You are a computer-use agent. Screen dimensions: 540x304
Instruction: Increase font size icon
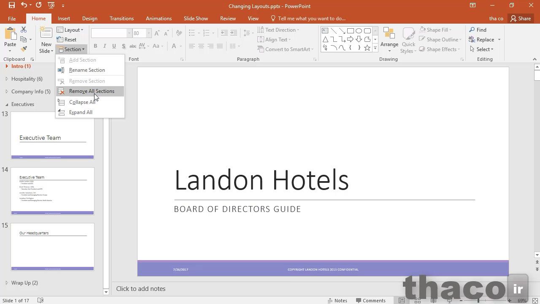pyautogui.click(x=157, y=33)
